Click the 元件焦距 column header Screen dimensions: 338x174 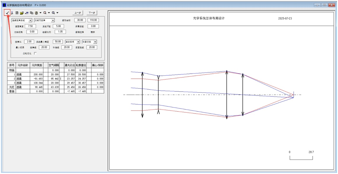pos(37,65)
